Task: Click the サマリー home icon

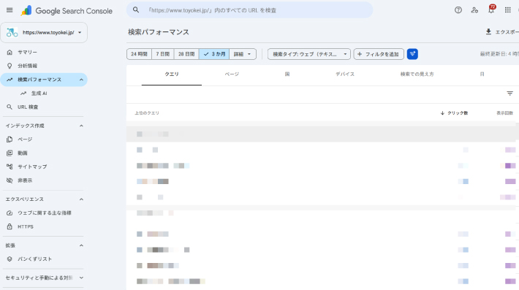Action: (10, 53)
